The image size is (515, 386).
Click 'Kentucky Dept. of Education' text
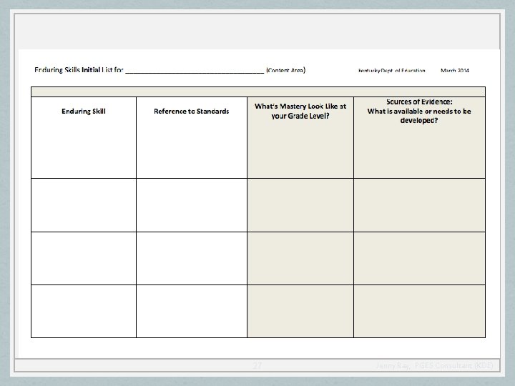coord(391,71)
